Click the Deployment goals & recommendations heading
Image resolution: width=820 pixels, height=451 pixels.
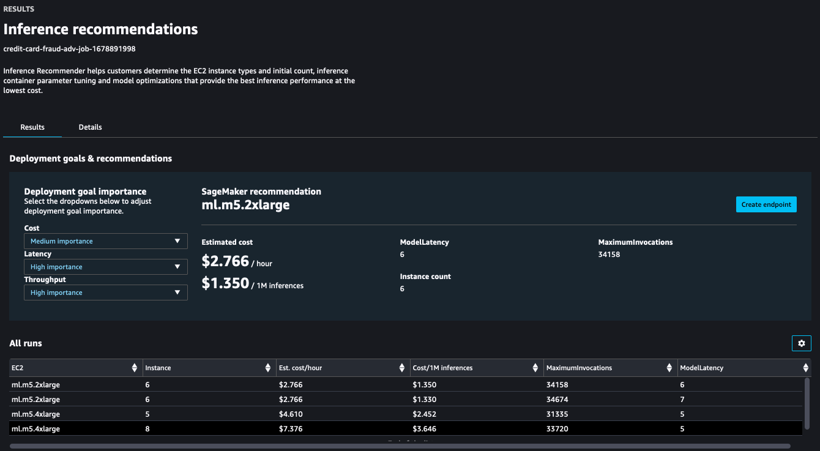pyautogui.click(x=91, y=158)
